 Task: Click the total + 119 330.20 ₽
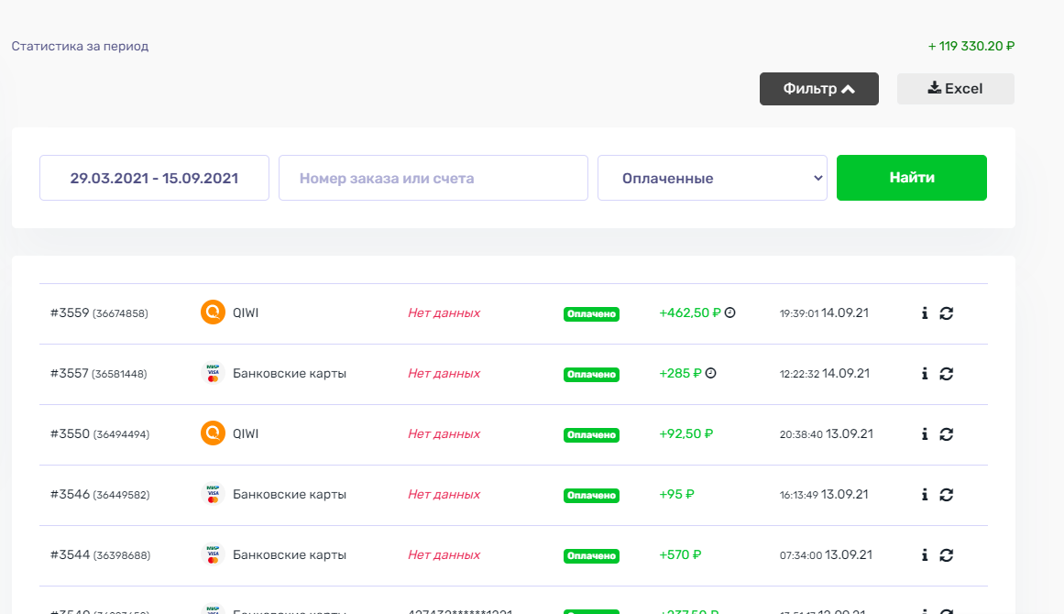pos(971,46)
